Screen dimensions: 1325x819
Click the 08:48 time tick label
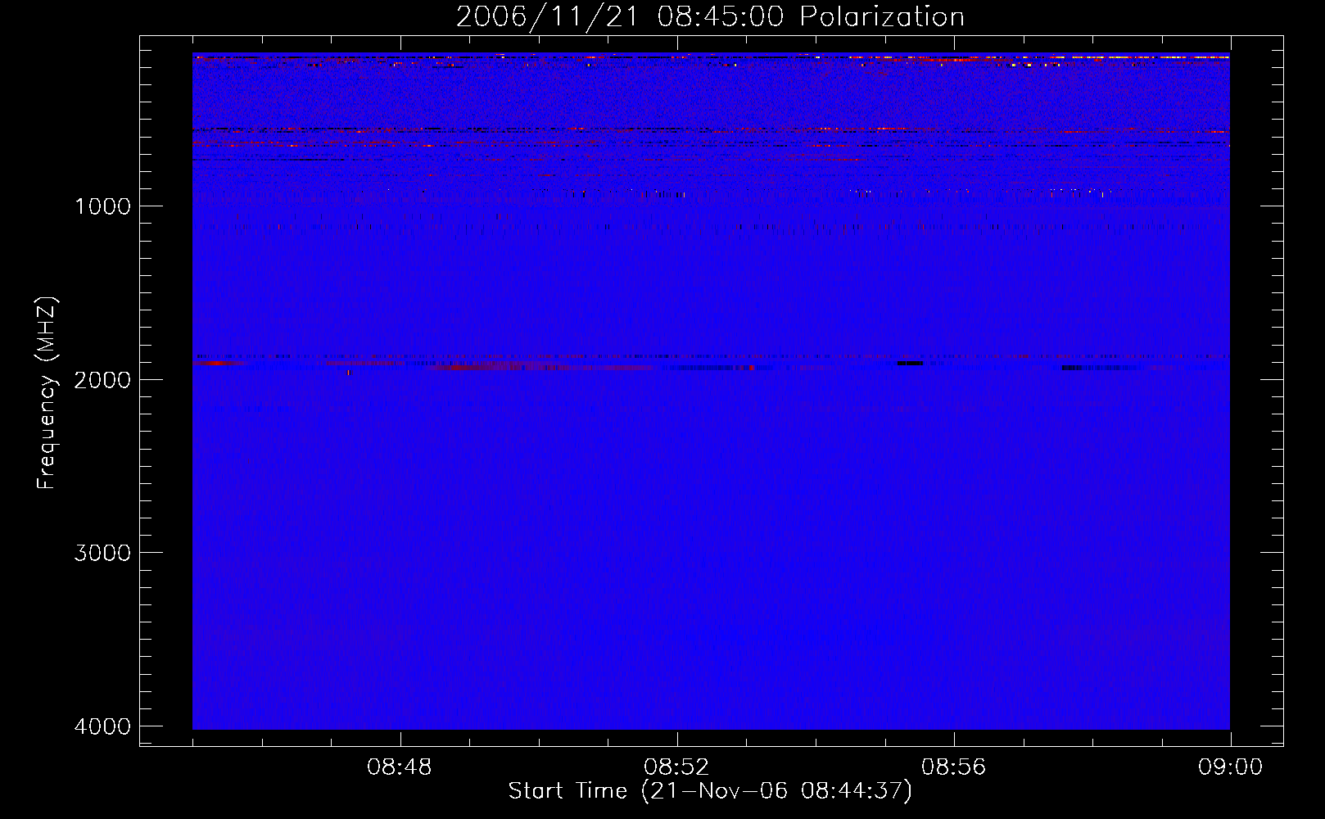coord(400,767)
